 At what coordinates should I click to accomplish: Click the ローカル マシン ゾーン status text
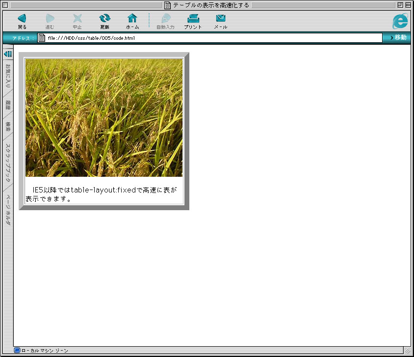pos(45,351)
